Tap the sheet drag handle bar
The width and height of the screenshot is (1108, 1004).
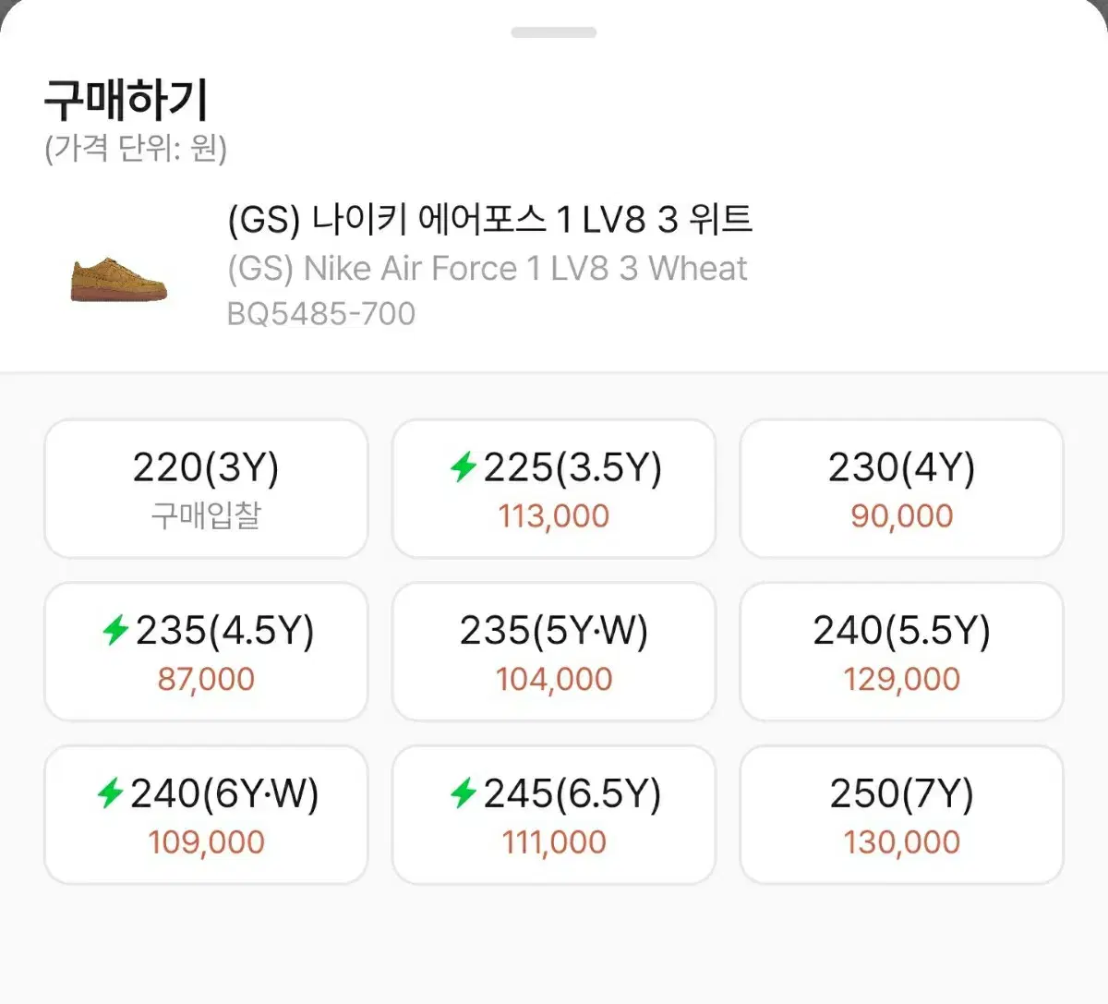coord(554,32)
